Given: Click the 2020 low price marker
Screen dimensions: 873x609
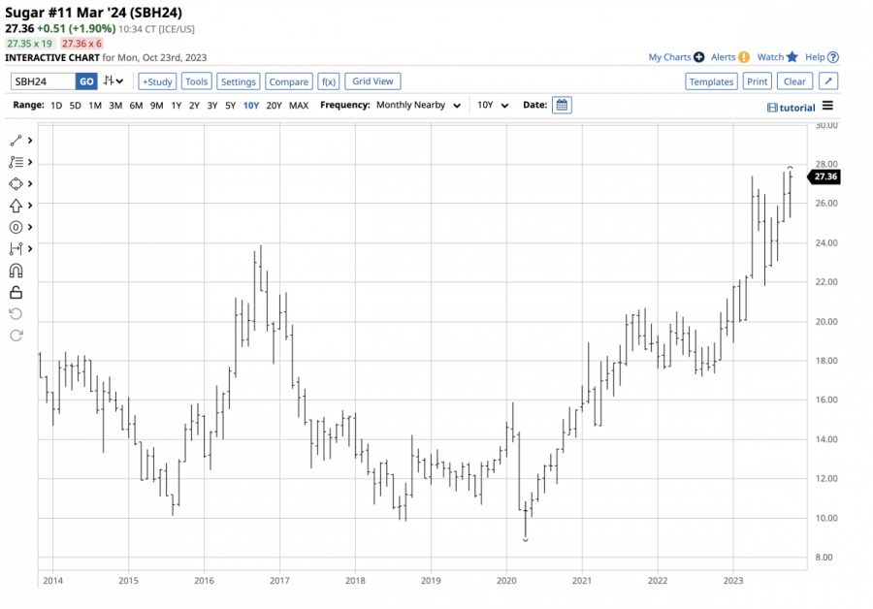Looking at the screenshot, I should (x=526, y=539).
